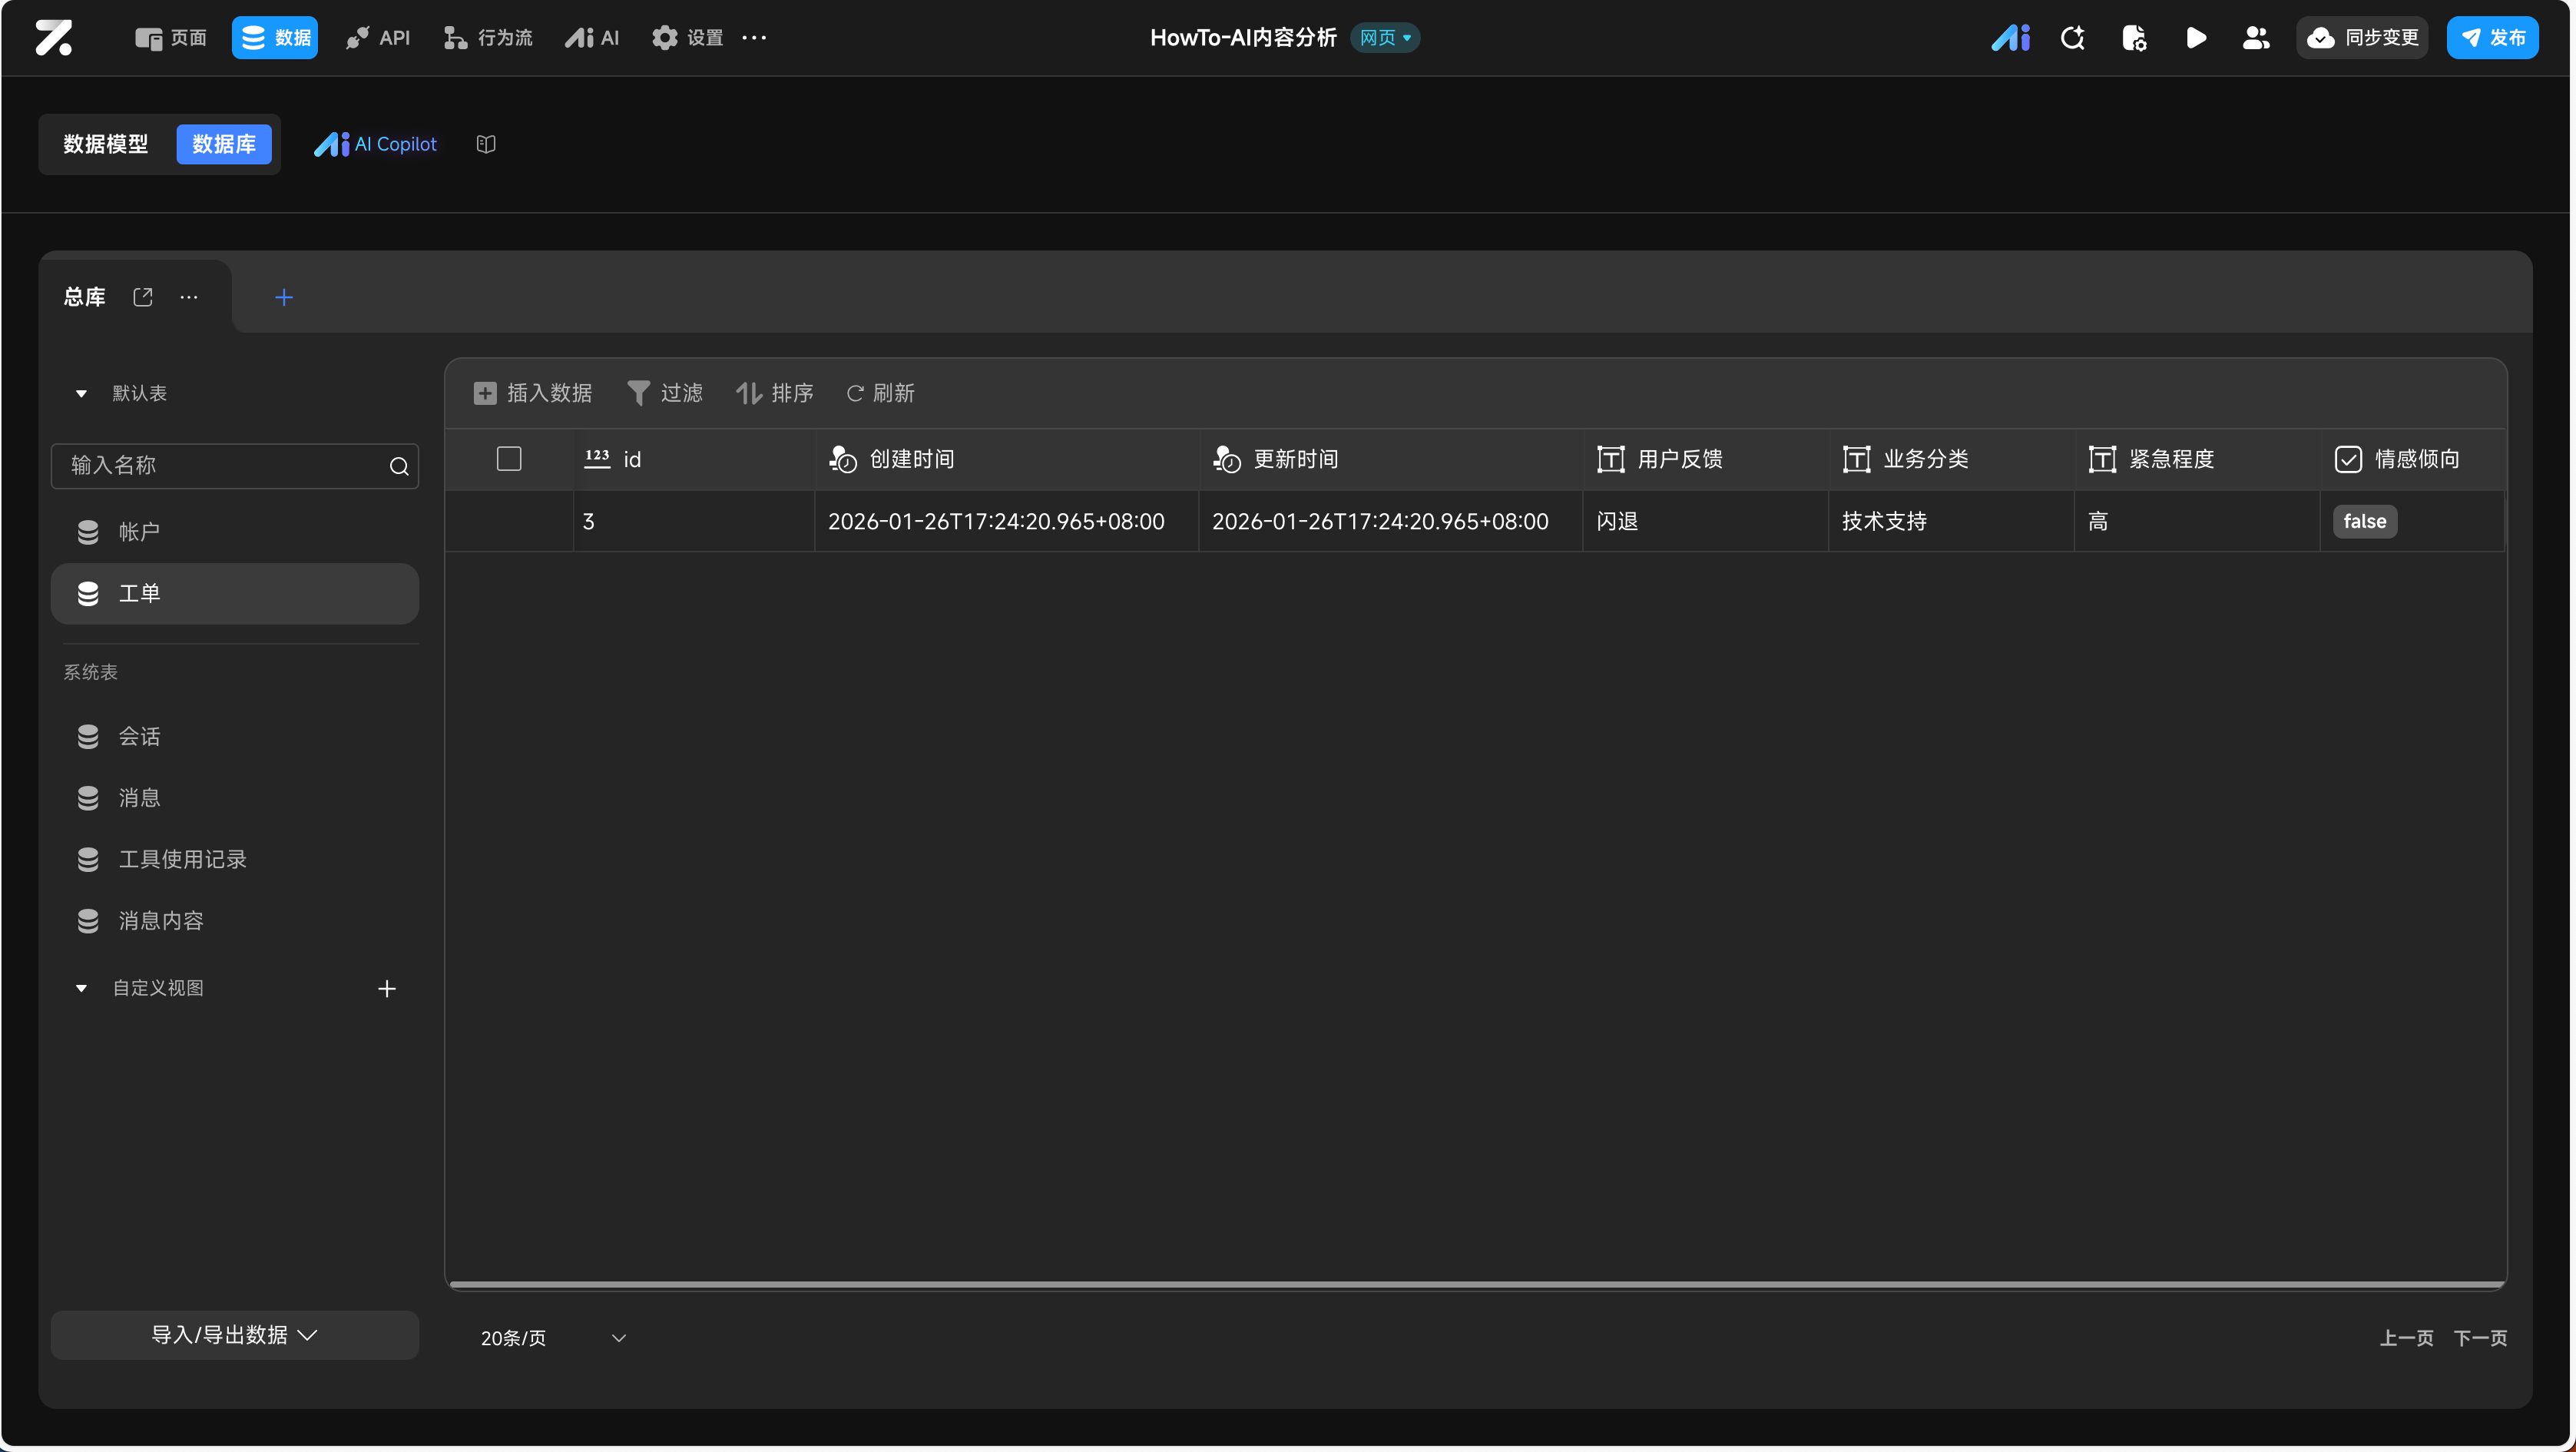
Task: Open the 行为流 tab in top navigation
Action: [488, 38]
